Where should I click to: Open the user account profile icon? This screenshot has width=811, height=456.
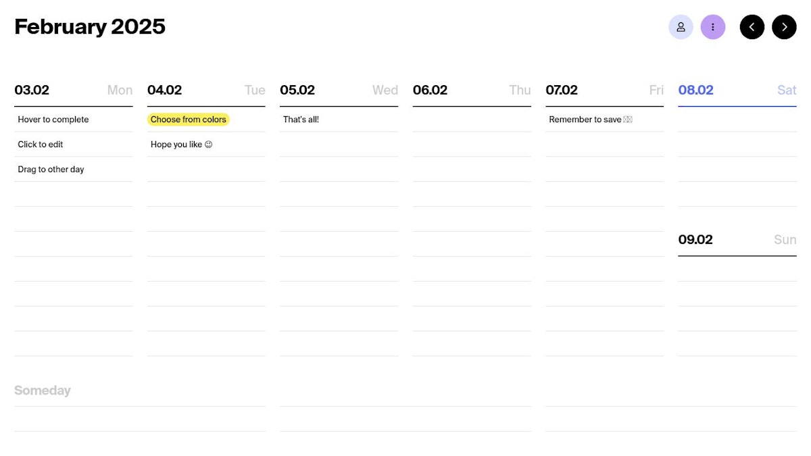(x=681, y=27)
